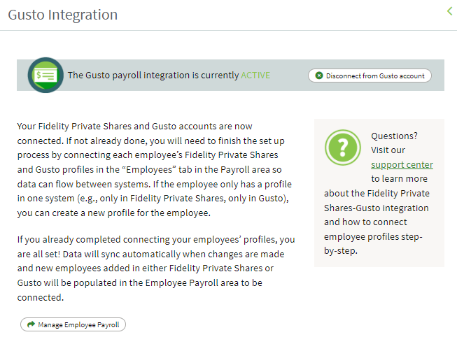Viewport: 457px width, 337px height.
Task: Click the Gusto Integration page heading
Action: [63, 15]
